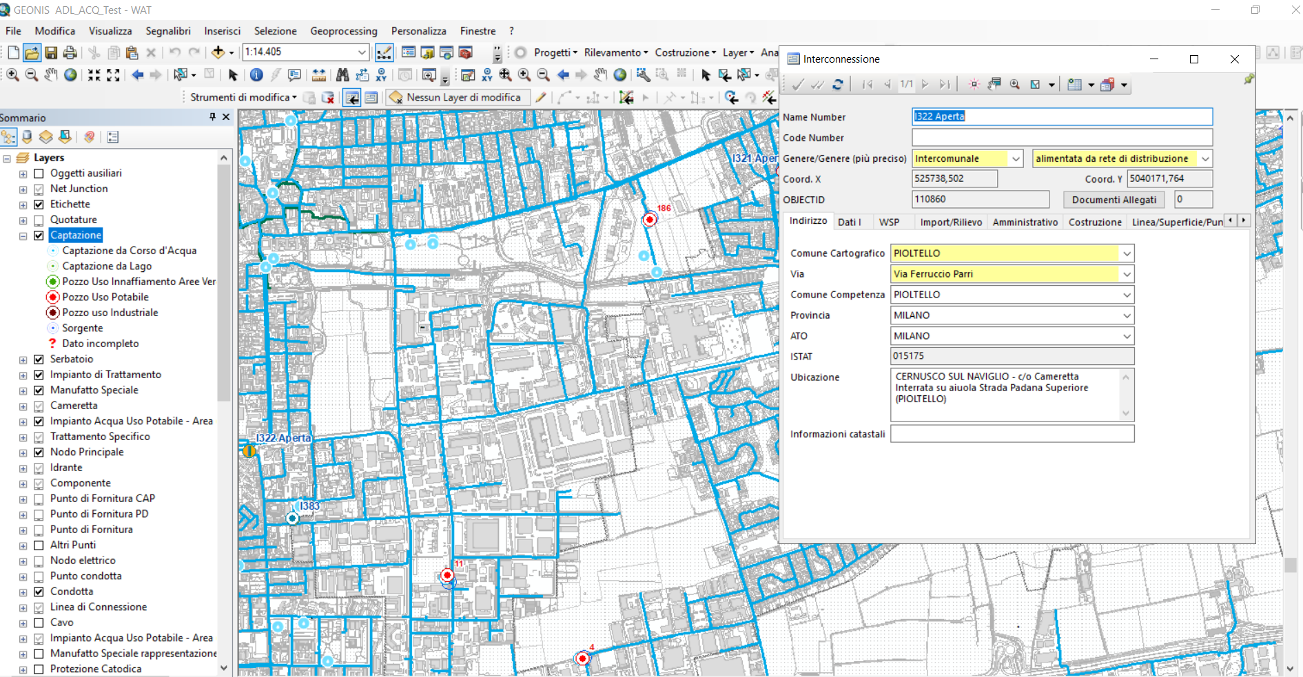Click into the Code Number field
The image size is (1303, 677).
pyautogui.click(x=1061, y=138)
